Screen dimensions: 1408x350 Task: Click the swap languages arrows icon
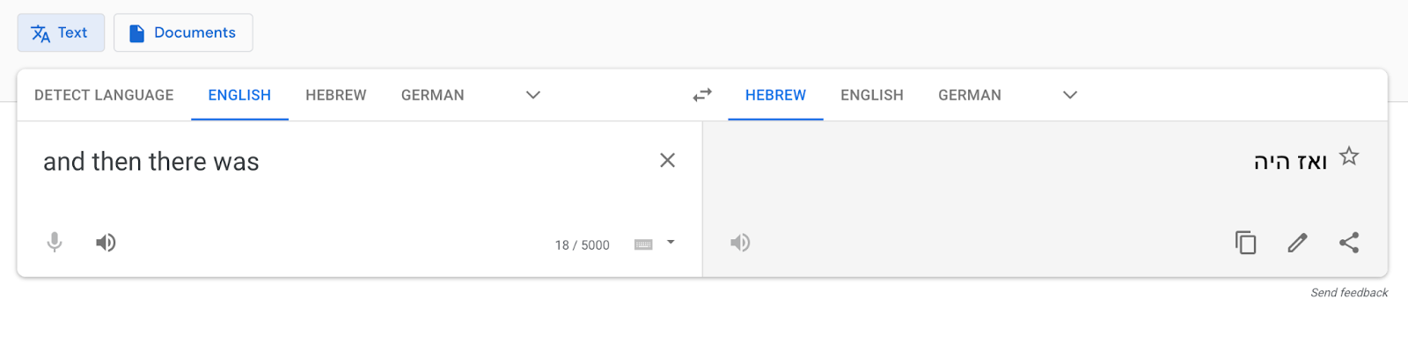701,95
